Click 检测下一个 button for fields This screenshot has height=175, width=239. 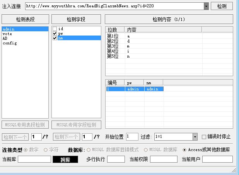[66, 137]
